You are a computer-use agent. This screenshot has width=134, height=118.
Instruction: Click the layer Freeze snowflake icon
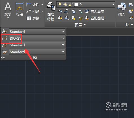[73, 12]
